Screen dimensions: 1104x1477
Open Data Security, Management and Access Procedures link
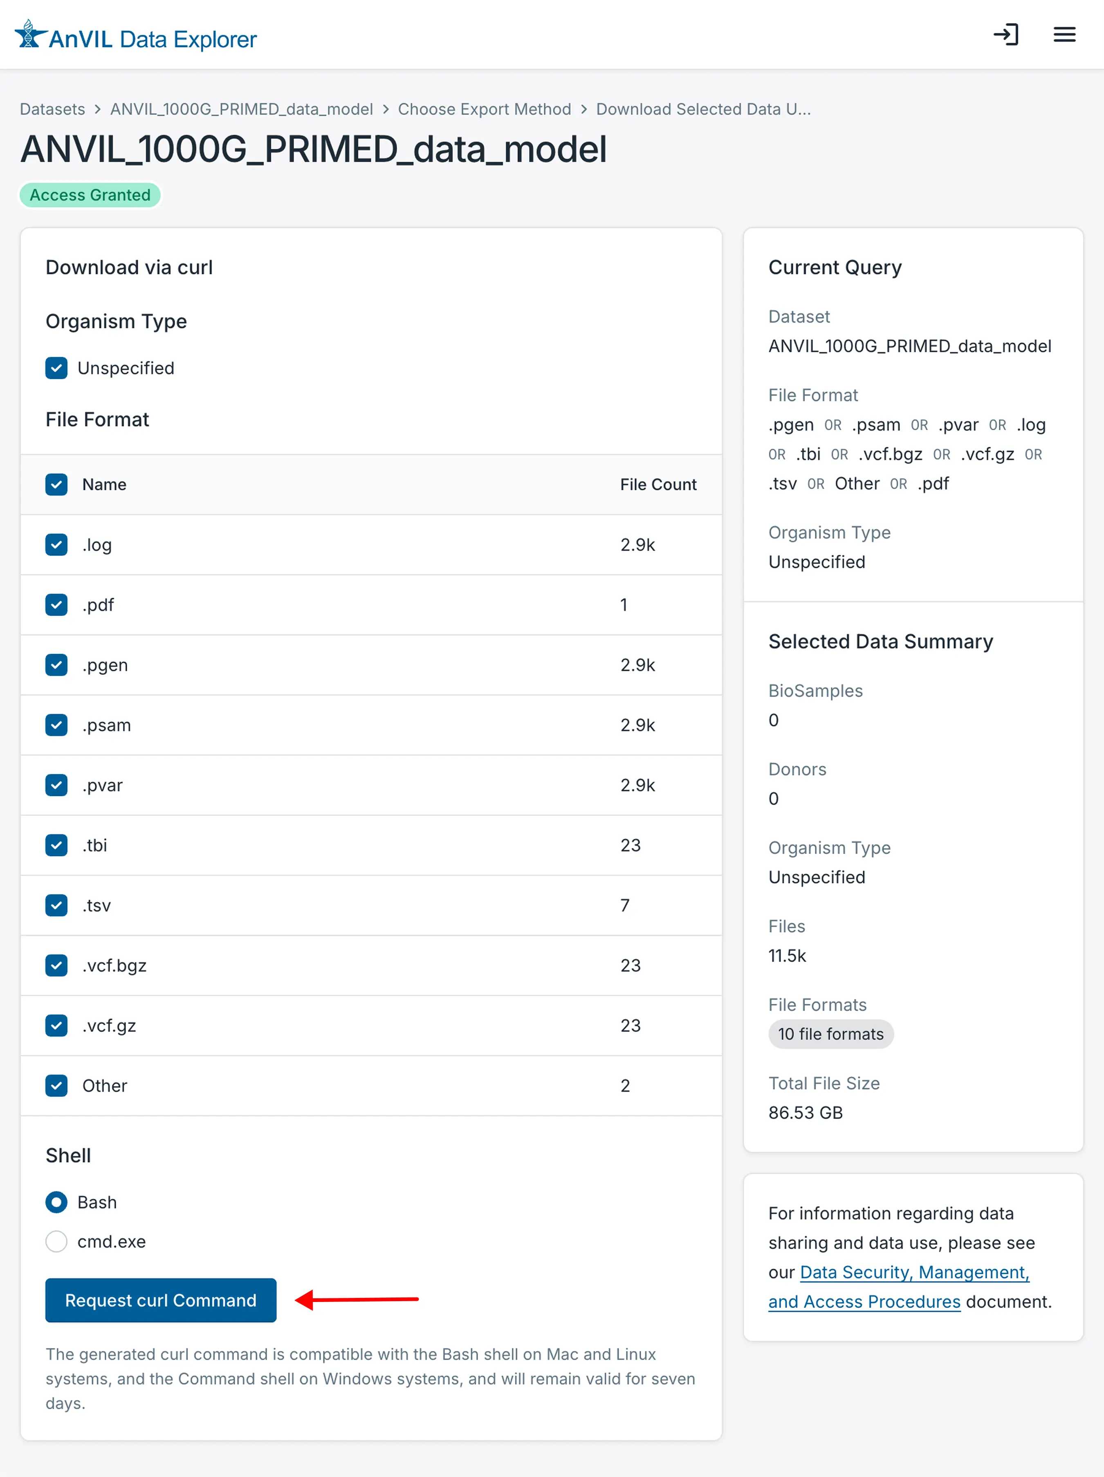tap(913, 1272)
